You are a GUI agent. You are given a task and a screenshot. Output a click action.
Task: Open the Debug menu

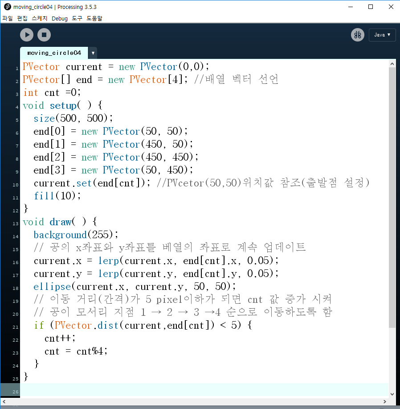60,18
